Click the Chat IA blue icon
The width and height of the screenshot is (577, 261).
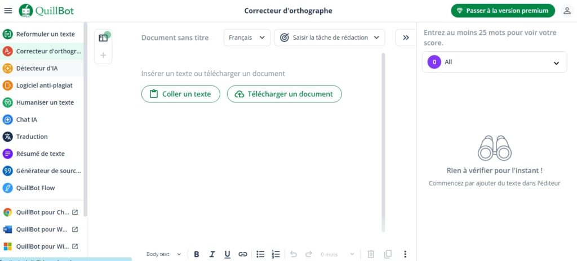[8, 119]
